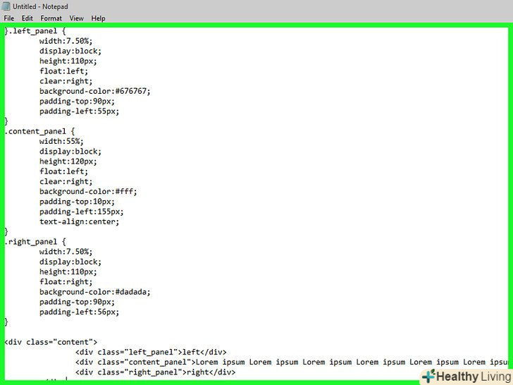Click the 'Untitled - Notepad' window title

point(40,6)
